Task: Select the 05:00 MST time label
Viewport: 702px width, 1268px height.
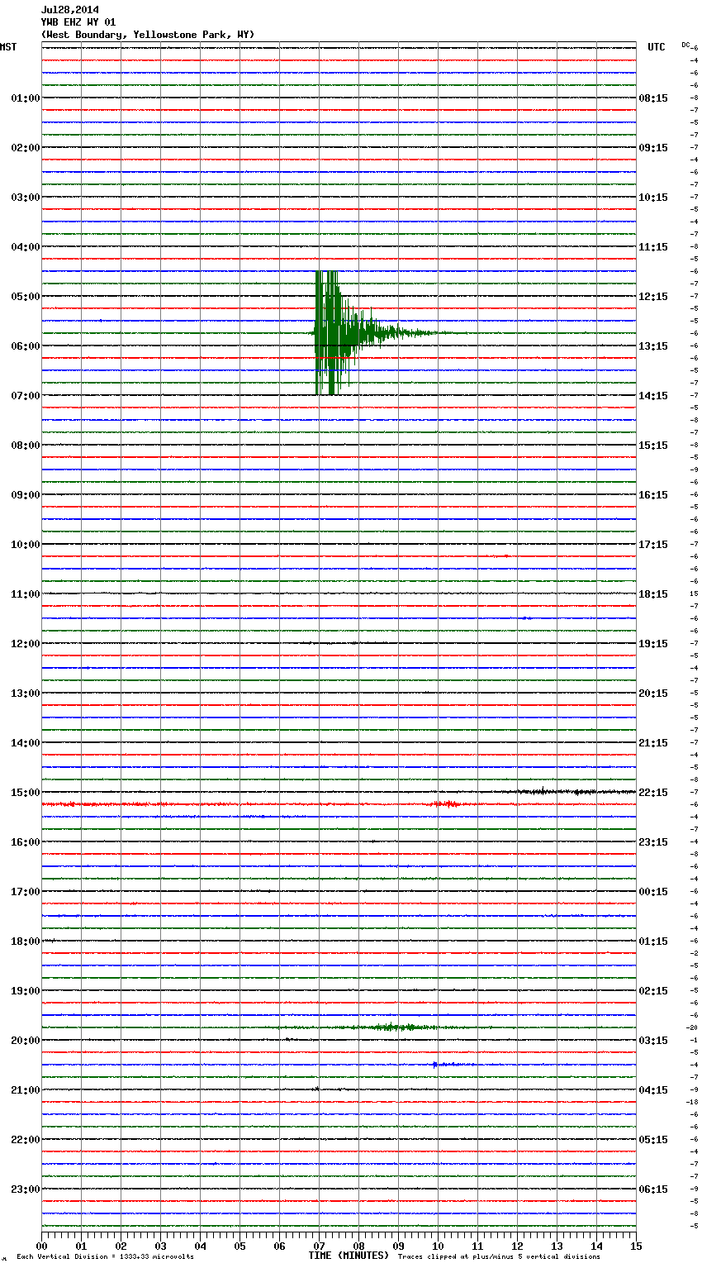Action: (x=26, y=297)
